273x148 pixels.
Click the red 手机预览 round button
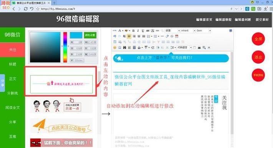point(258,75)
